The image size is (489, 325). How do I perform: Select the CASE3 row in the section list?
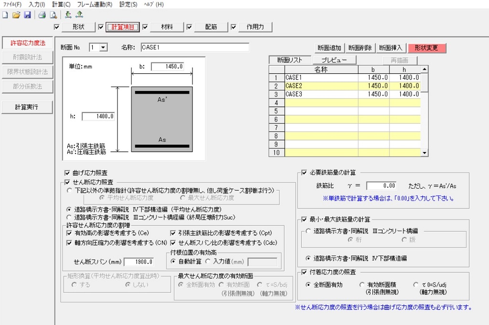(345, 94)
